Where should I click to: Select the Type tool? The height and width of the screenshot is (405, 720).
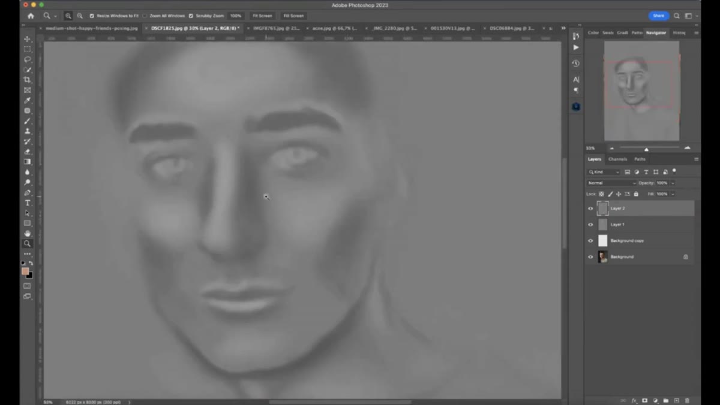click(x=27, y=203)
